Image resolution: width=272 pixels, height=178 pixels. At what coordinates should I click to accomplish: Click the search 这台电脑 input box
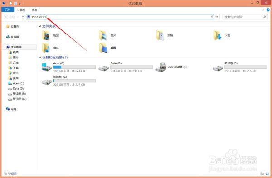243,17
